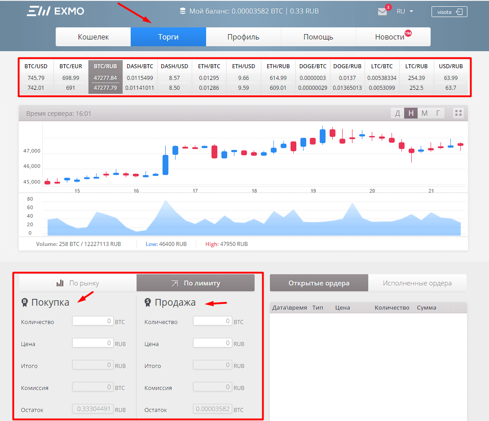Click the Новости 194 notification badge
The width and height of the screenshot is (489, 421).
408,33
